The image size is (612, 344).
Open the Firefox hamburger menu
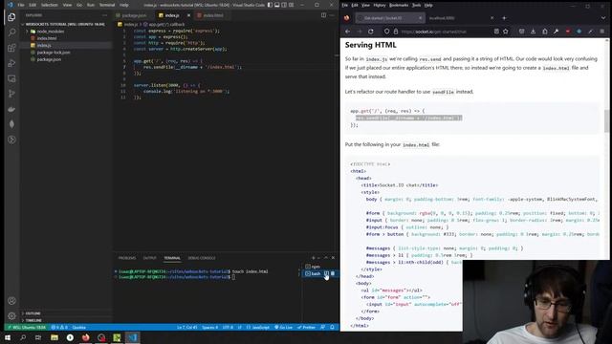[602, 32]
